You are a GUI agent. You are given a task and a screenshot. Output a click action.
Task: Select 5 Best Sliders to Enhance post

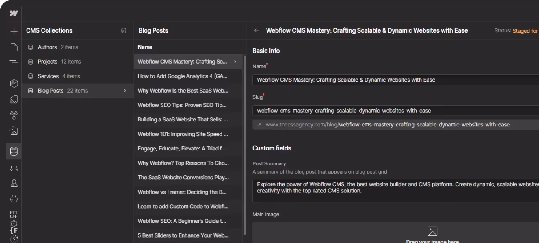coord(188,235)
